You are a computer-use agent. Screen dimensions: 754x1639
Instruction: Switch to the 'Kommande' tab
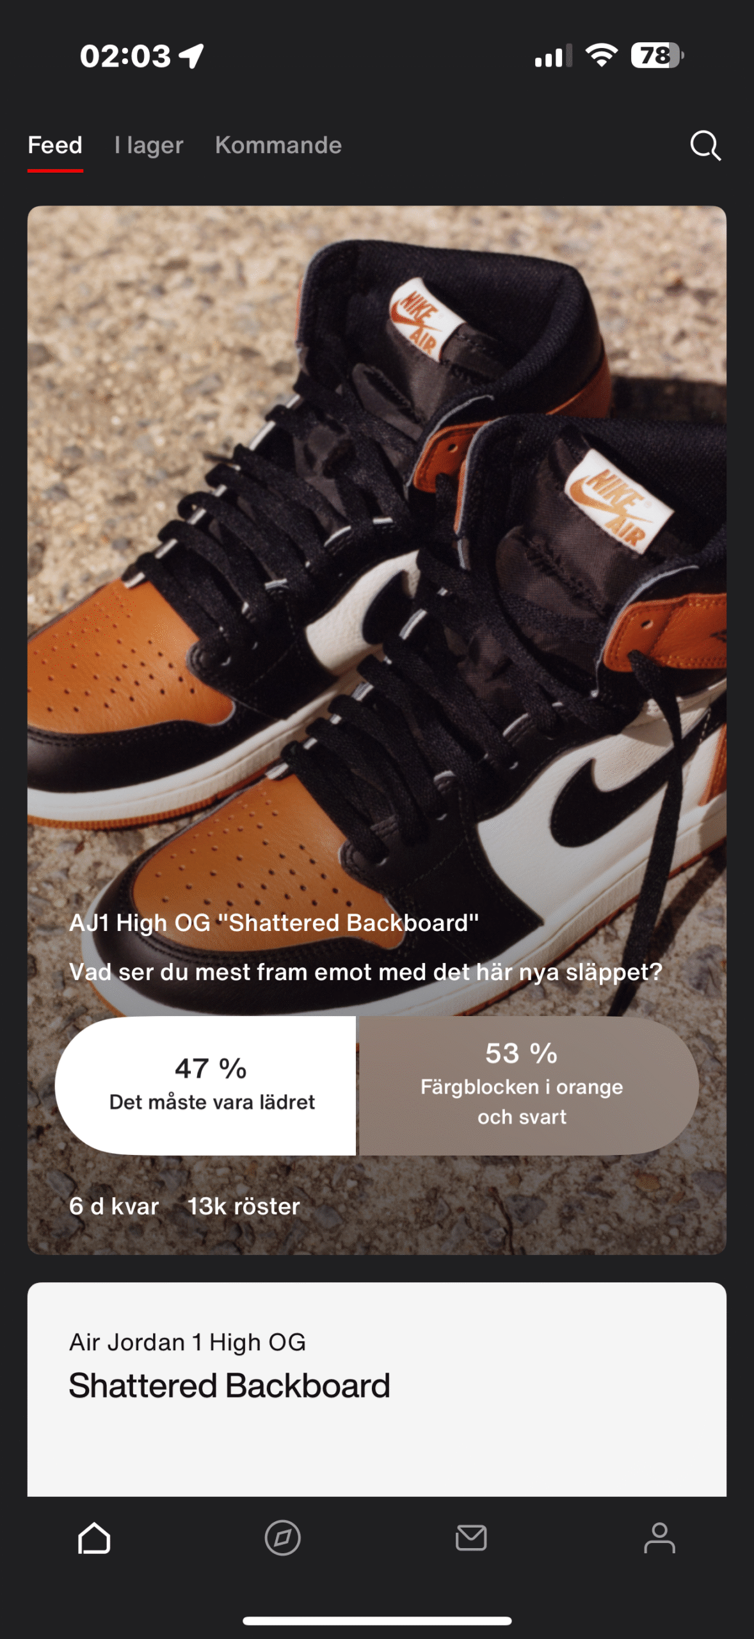coord(278,145)
